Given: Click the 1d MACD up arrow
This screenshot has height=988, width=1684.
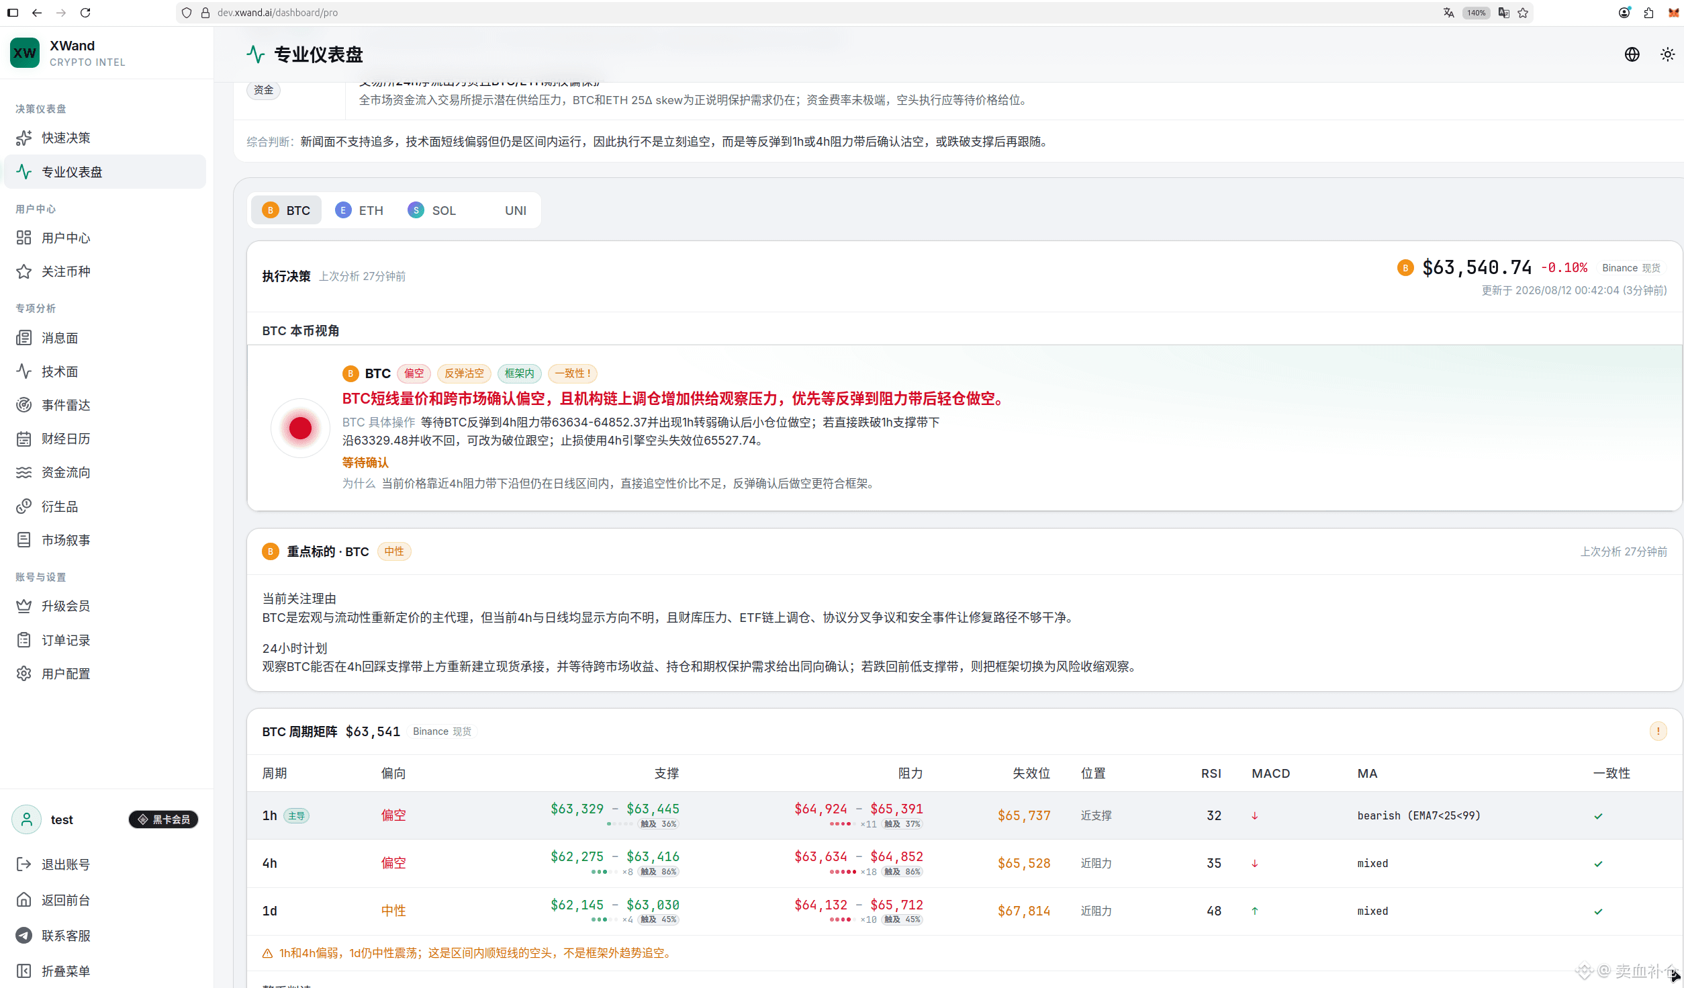Looking at the screenshot, I should click(x=1254, y=911).
